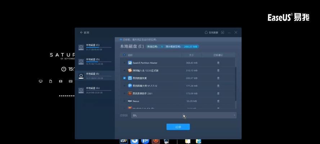Screen dimensions: 320x144
Task: Click the arrow of the 迁移到 combo box
Action: coord(234,115)
